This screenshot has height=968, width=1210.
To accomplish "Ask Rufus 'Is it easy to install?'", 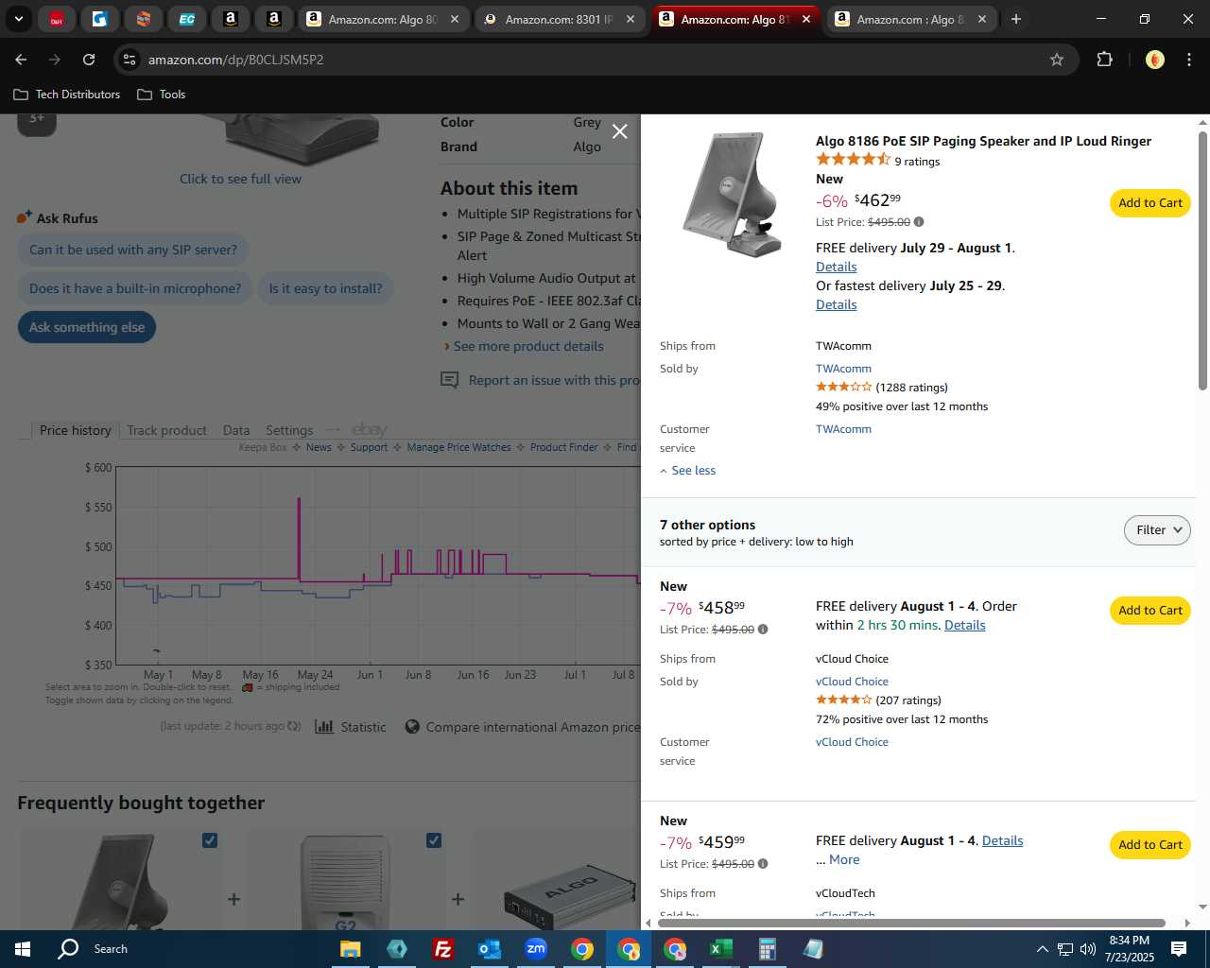I will [x=325, y=289].
